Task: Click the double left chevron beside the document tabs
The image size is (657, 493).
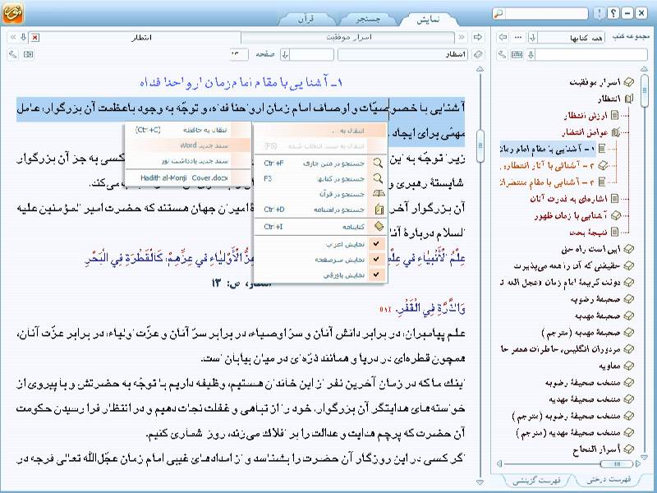Action: click(13, 37)
